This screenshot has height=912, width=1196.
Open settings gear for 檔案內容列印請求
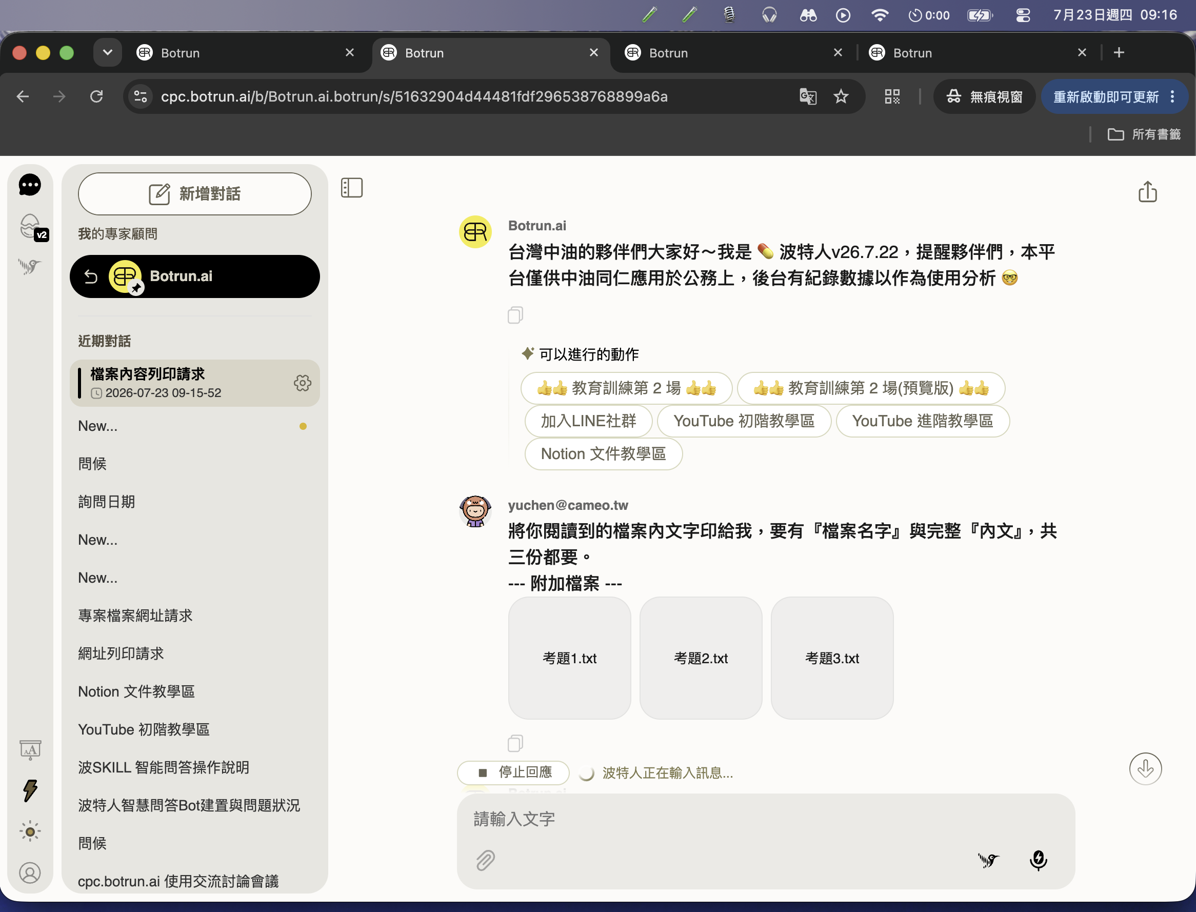[x=302, y=383]
